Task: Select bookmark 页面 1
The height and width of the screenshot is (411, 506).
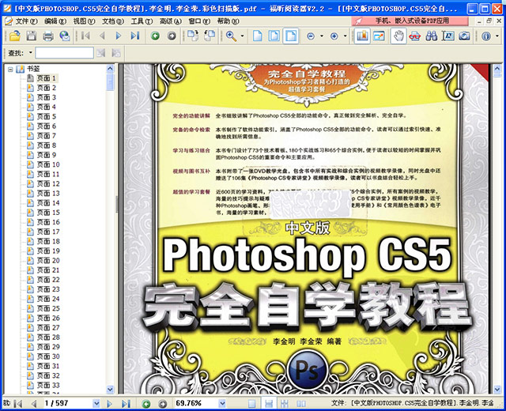Action: (x=46, y=78)
